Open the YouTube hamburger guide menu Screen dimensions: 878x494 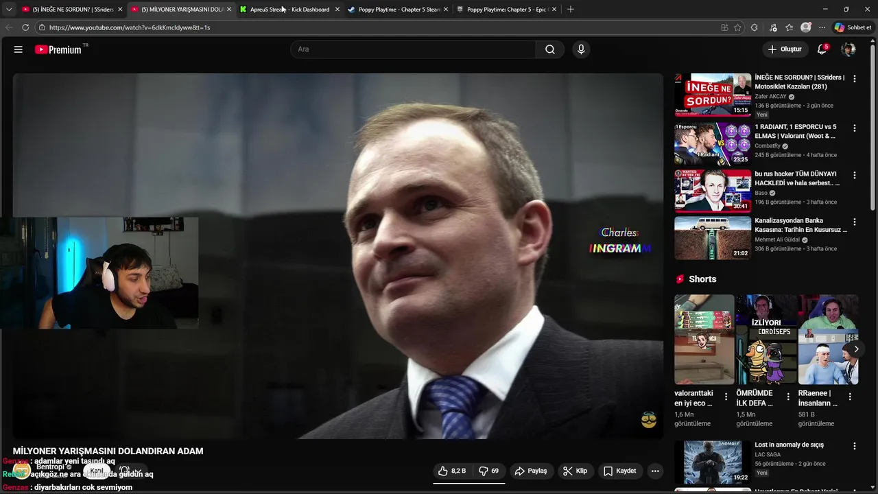coord(19,49)
